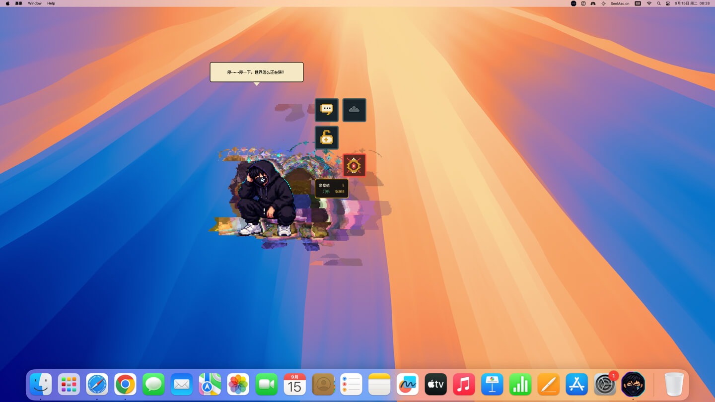This screenshot has width=715, height=402.
Task: Click the gamepad icon in menu bar
Action: (593, 3)
